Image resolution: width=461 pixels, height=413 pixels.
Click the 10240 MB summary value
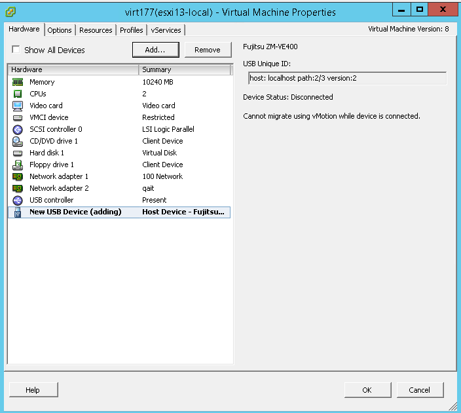point(158,82)
